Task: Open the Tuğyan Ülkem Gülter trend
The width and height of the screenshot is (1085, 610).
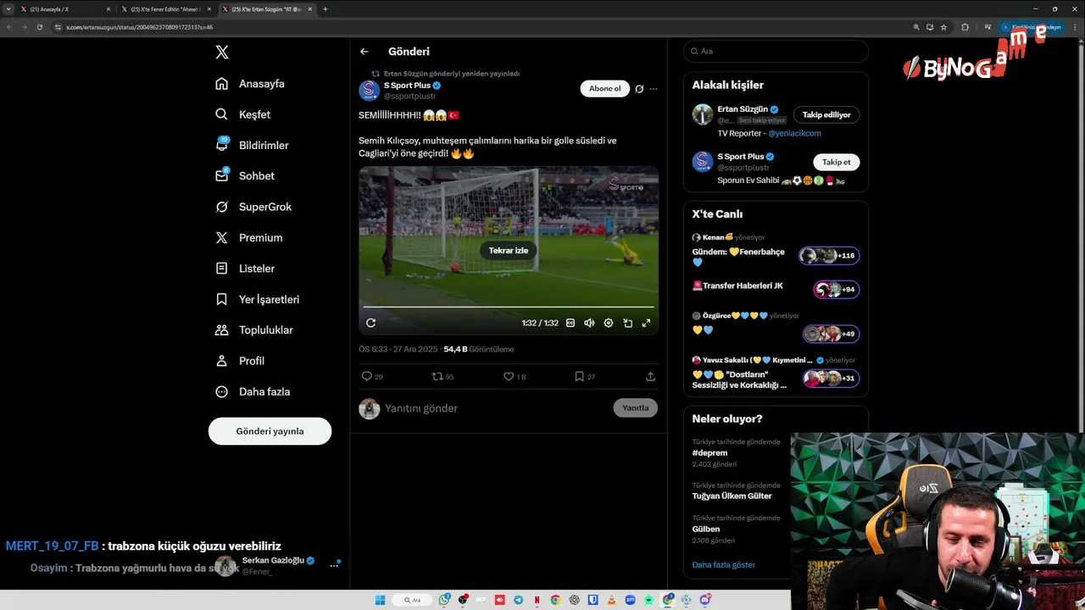Action: 732,496
